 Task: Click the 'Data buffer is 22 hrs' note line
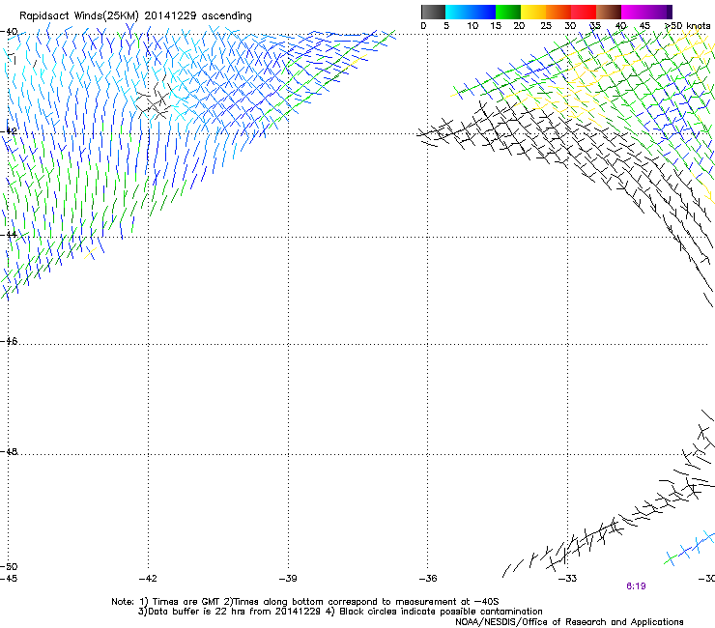pyautogui.click(x=340, y=612)
